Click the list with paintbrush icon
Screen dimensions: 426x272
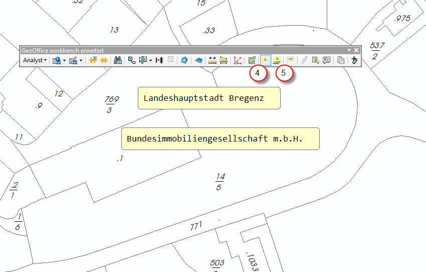point(315,60)
